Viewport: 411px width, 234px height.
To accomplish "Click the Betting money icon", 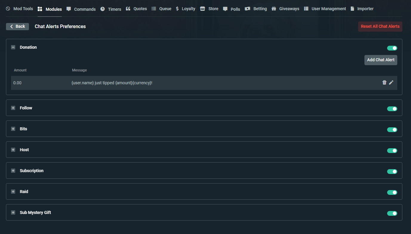I will pyautogui.click(x=247, y=9).
